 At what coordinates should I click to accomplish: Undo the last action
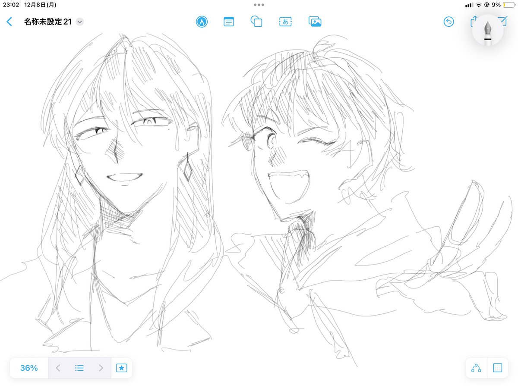pos(449,22)
